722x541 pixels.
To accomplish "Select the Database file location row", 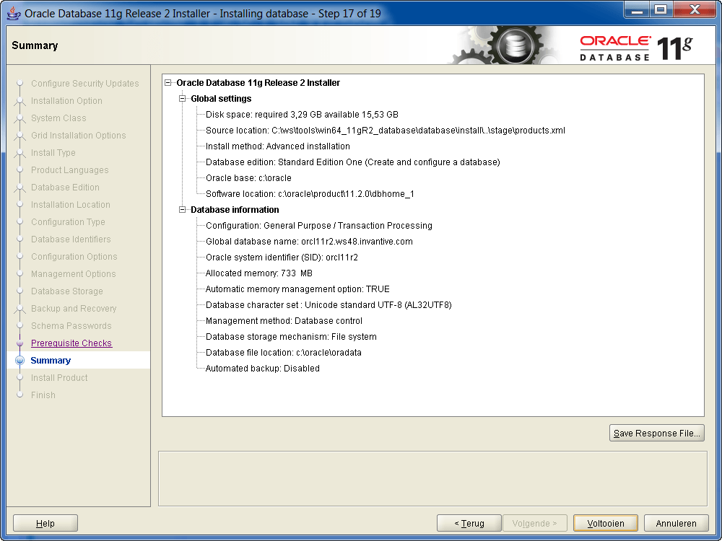I will click(283, 353).
